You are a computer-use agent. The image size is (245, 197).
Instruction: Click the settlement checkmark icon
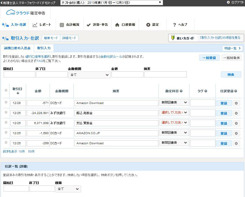pos(89,25)
